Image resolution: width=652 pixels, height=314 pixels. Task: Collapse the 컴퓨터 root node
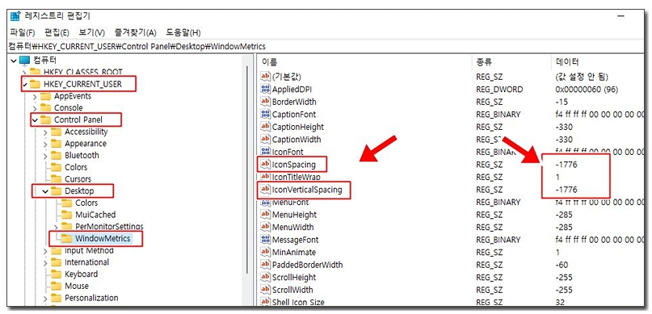coord(14,61)
